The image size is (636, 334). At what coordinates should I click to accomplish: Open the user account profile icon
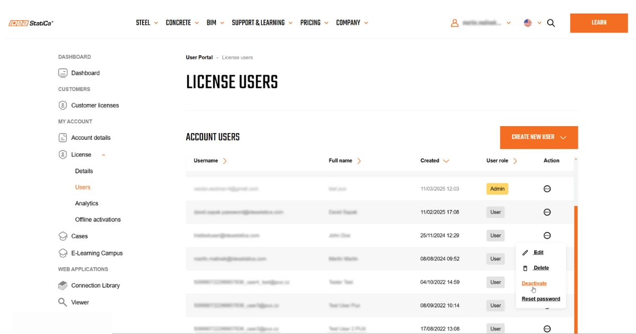[454, 23]
